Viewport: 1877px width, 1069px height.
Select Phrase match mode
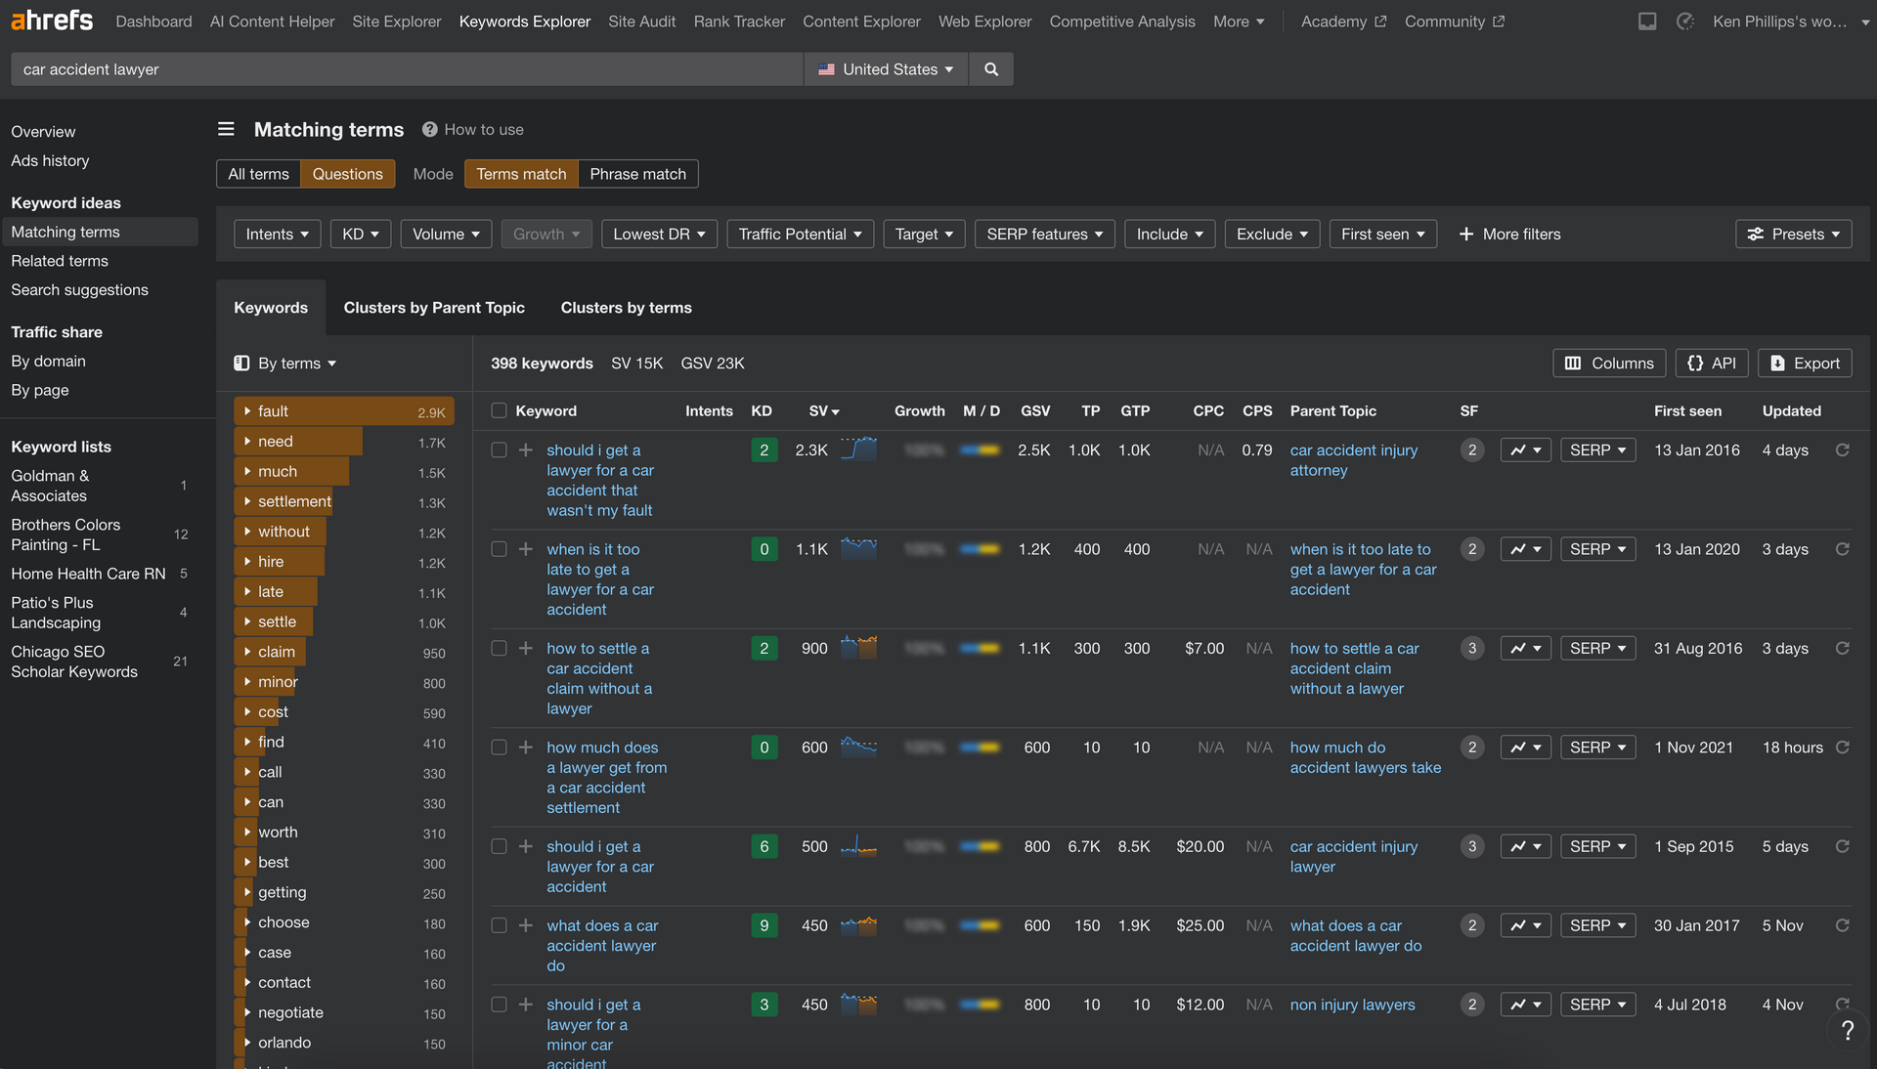pos(637,174)
